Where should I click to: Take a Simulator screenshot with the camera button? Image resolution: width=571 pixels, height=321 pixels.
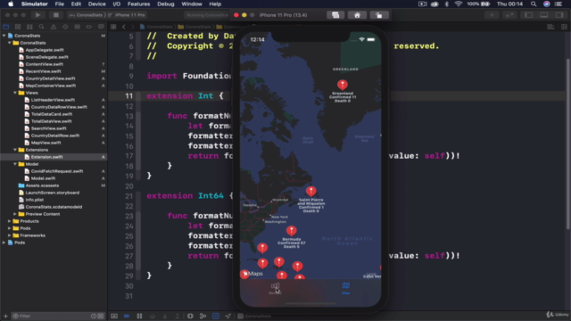click(335, 15)
